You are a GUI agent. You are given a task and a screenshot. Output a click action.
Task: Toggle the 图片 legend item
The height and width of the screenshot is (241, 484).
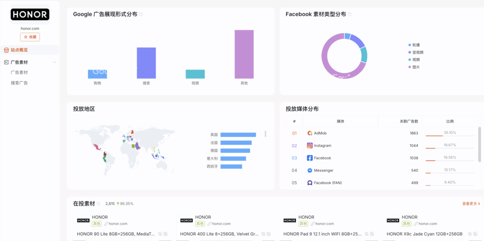pyautogui.click(x=414, y=67)
